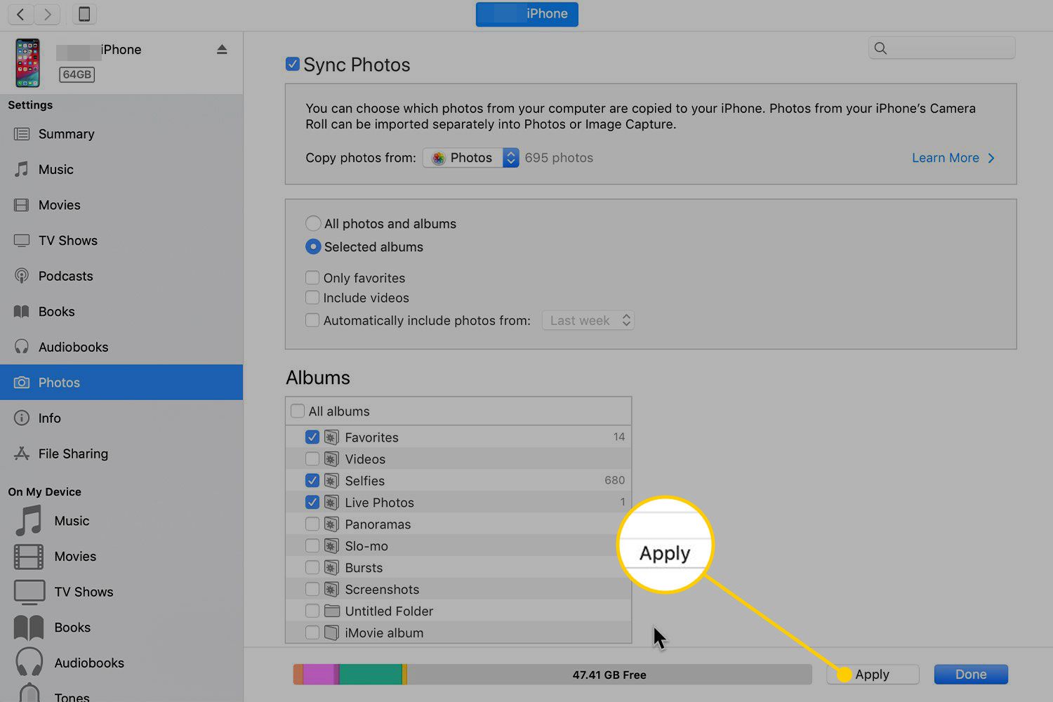Check the Slo-mo album checkbox
This screenshot has height=702, width=1053.
pos(312,545)
